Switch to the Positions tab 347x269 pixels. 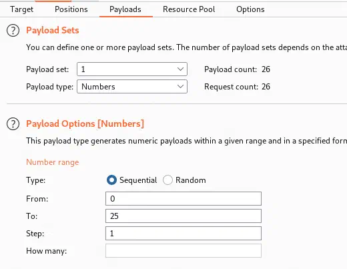pos(71,9)
